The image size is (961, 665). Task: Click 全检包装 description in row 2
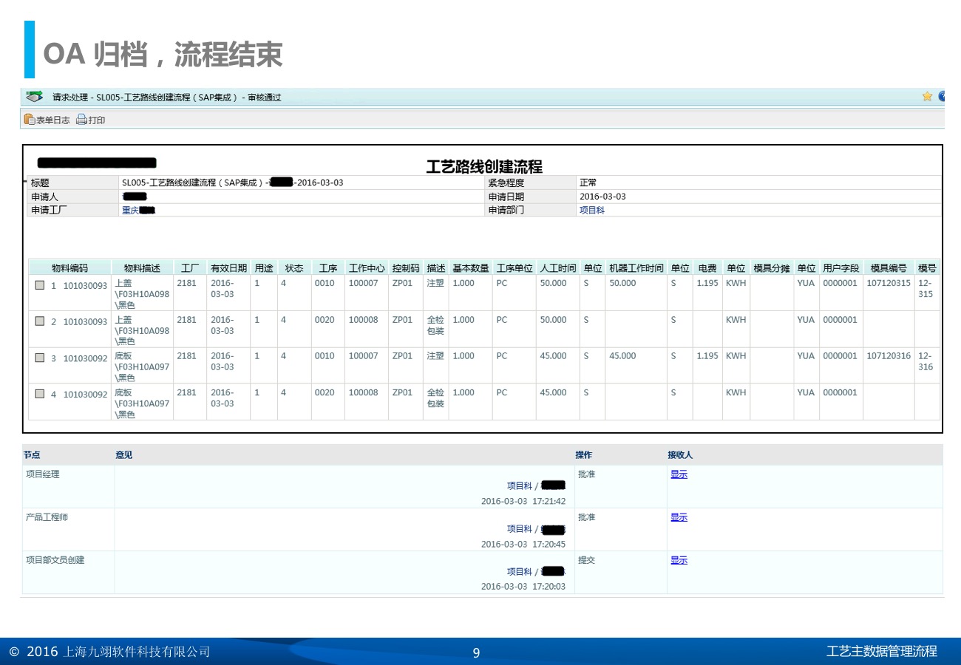coord(435,326)
